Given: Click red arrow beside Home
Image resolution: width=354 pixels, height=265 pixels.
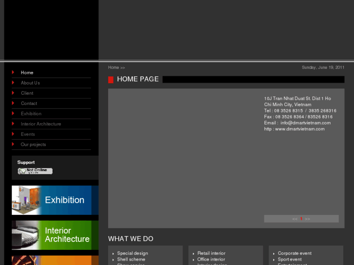Looking at the screenshot, I should tap(13, 72).
